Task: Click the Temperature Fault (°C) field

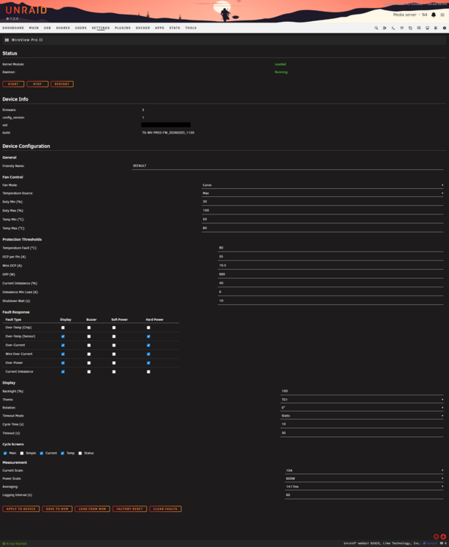Action: click(331, 248)
